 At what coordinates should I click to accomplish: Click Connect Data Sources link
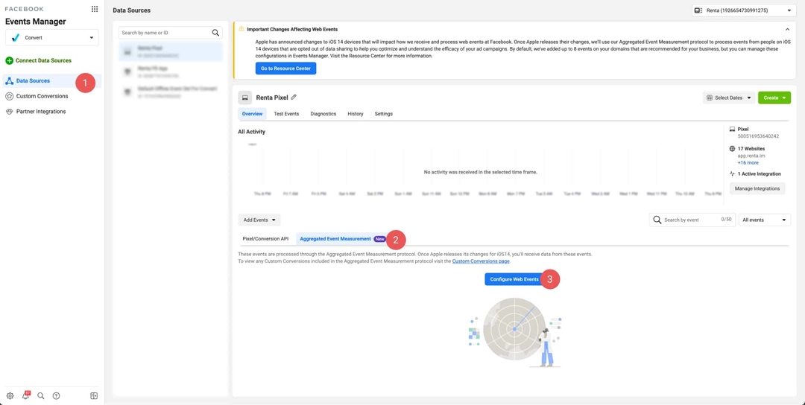(x=44, y=60)
